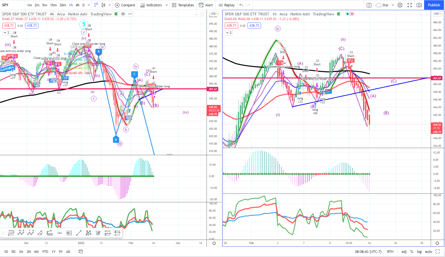Select the trend line tool in favorites bar

pos(79,233)
